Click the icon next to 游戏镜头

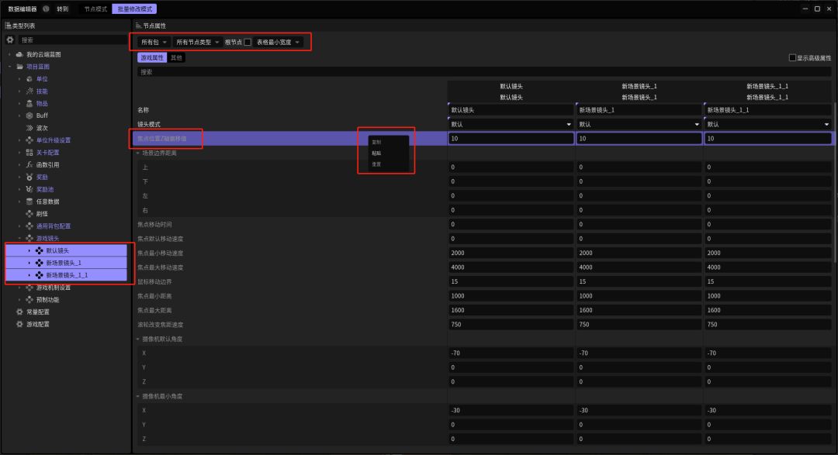point(29,239)
